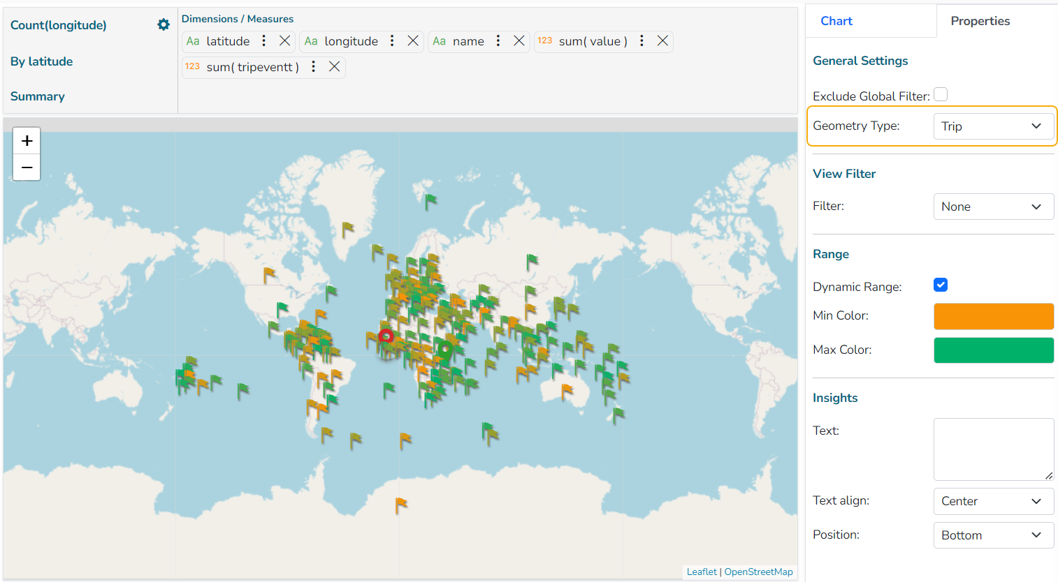Zoom out on the map

(27, 167)
